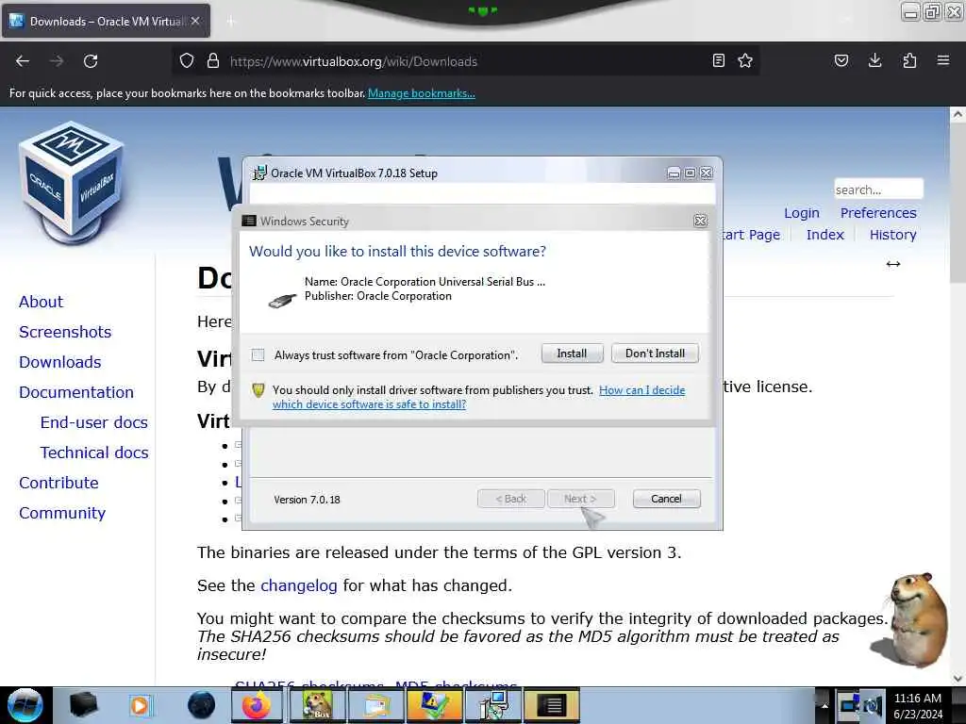Image resolution: width=966 pixels, height=724 pixels.
Task: Open the dark globe taskbar icon
Action: click(202, 705)
